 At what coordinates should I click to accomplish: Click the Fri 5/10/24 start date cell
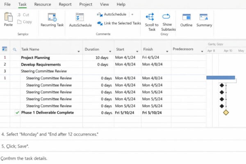[x=128, y=113]
